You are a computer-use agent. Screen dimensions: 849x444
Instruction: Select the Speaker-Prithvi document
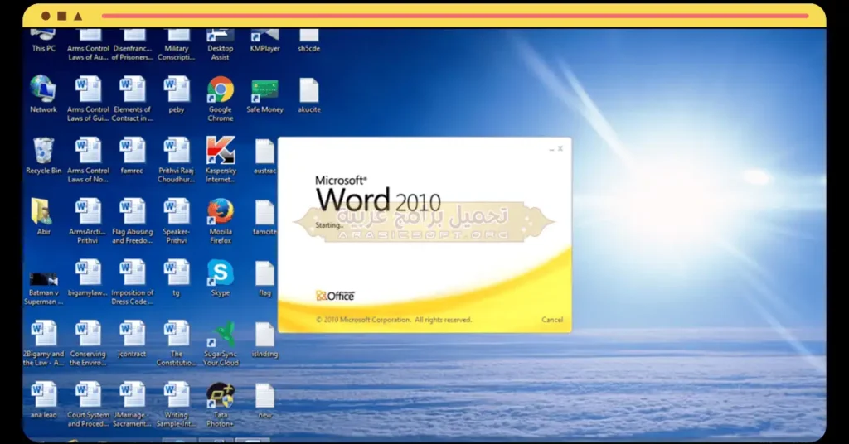(x=177, y=212)
